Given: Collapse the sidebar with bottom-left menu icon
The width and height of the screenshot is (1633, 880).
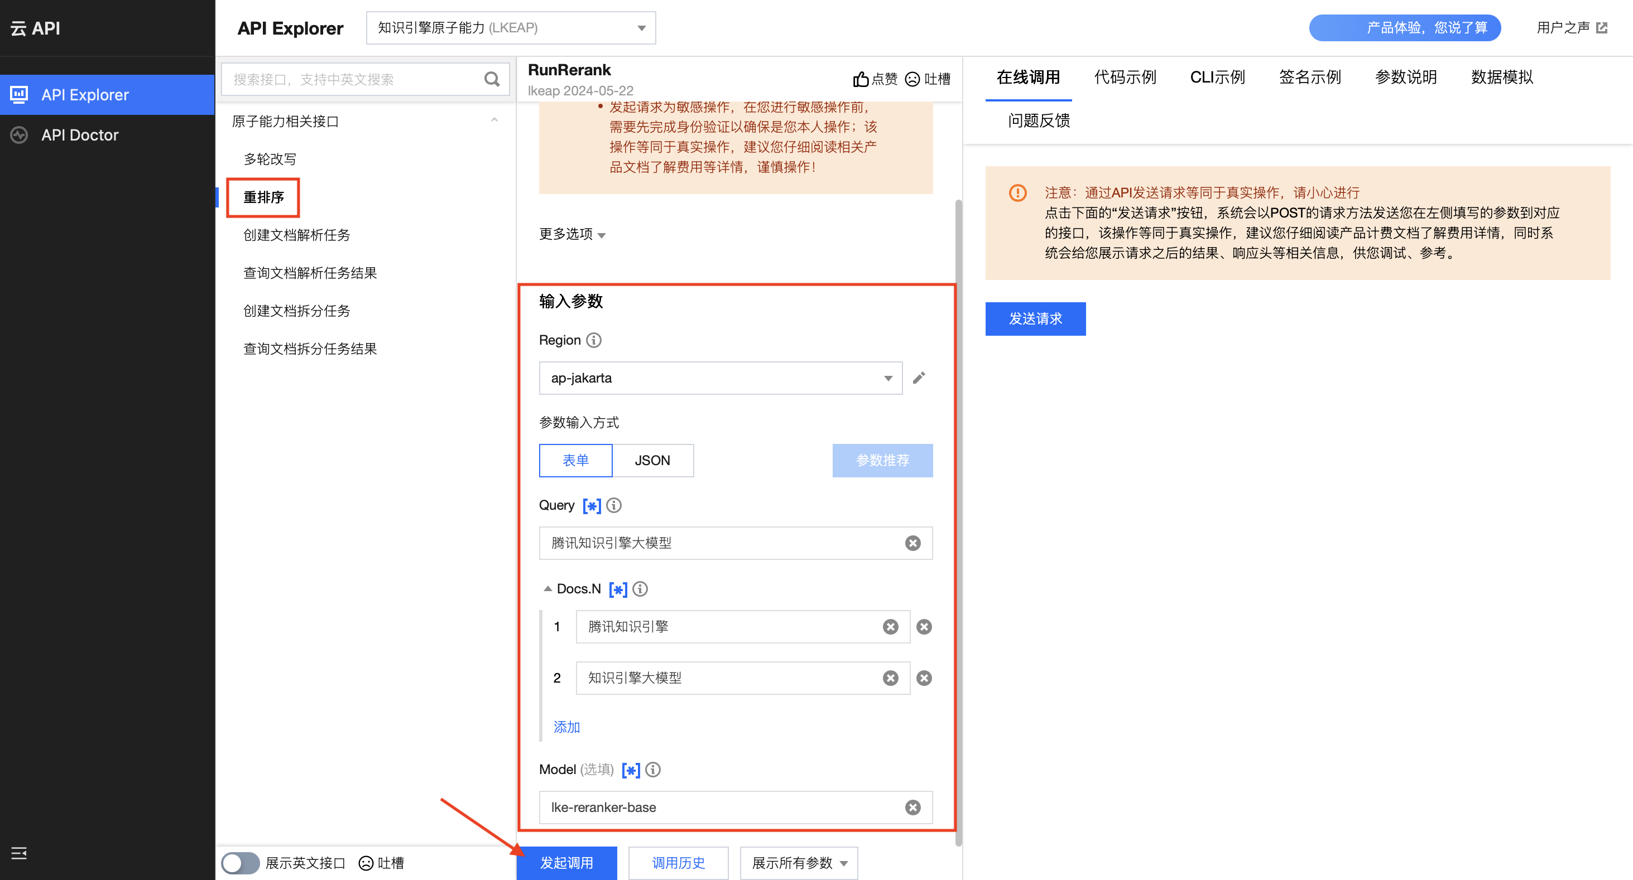Looking at the screenshot, I should (x=19, y=853).
